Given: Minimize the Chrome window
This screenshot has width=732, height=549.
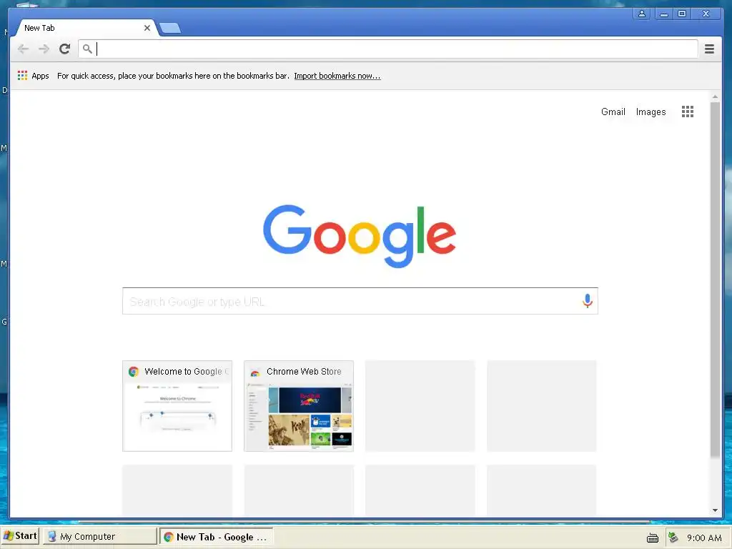Looking at the screenshot, I should [663, 14].
